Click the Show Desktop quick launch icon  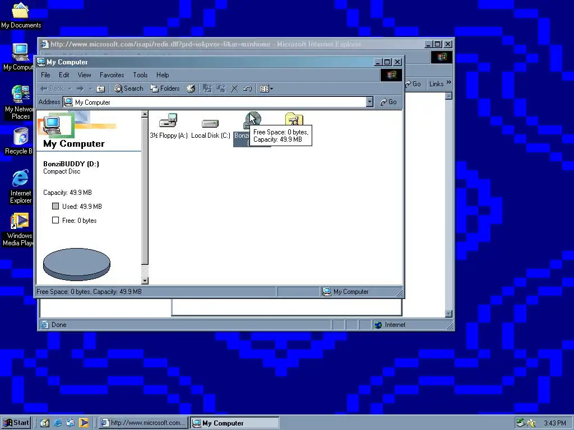coord(45,423)
